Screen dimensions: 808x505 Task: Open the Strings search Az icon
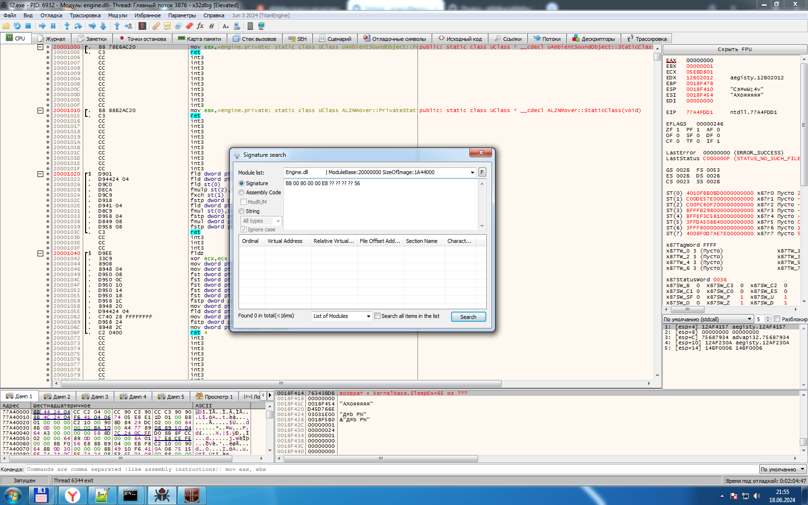coord(226,26)
